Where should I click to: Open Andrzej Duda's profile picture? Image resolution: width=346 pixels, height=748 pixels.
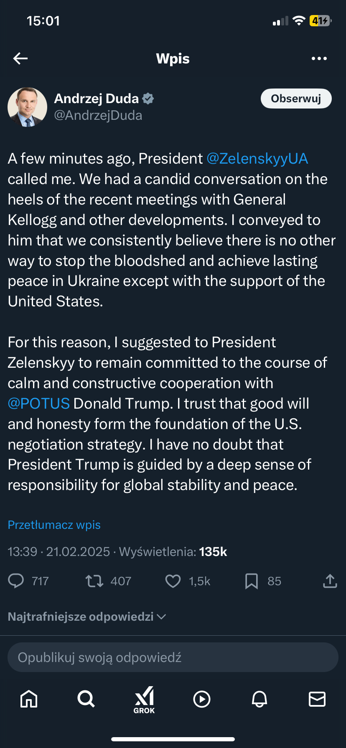tap(28, 107)
